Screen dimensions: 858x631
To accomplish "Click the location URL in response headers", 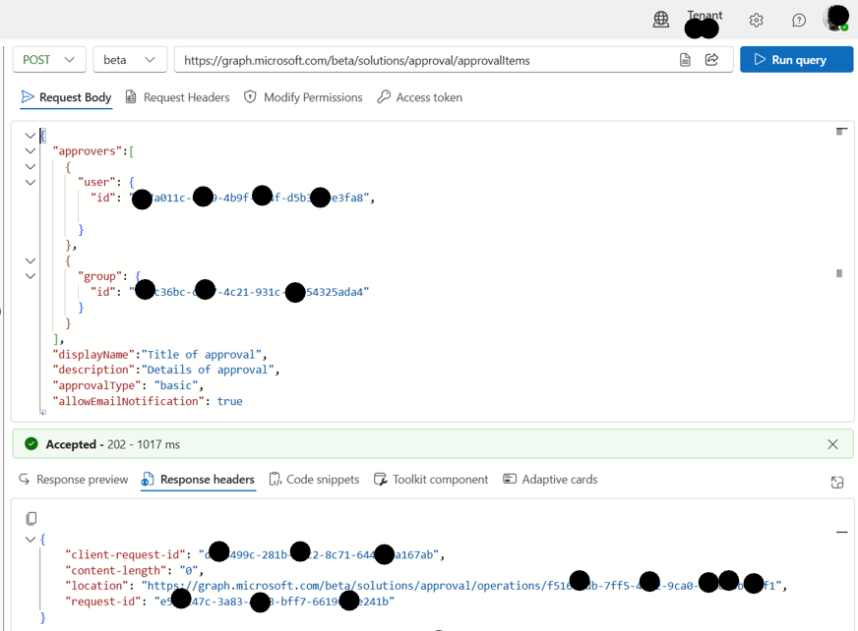I will click(462, 586).
